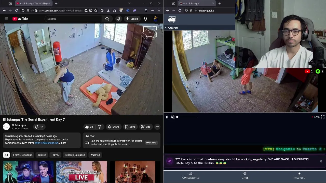Click the shield tracking protection icon on YouTube
Viewport: 326px width, 183px height.
23,10
